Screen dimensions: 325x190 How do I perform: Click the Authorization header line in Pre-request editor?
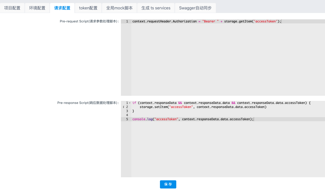point(206,21)
